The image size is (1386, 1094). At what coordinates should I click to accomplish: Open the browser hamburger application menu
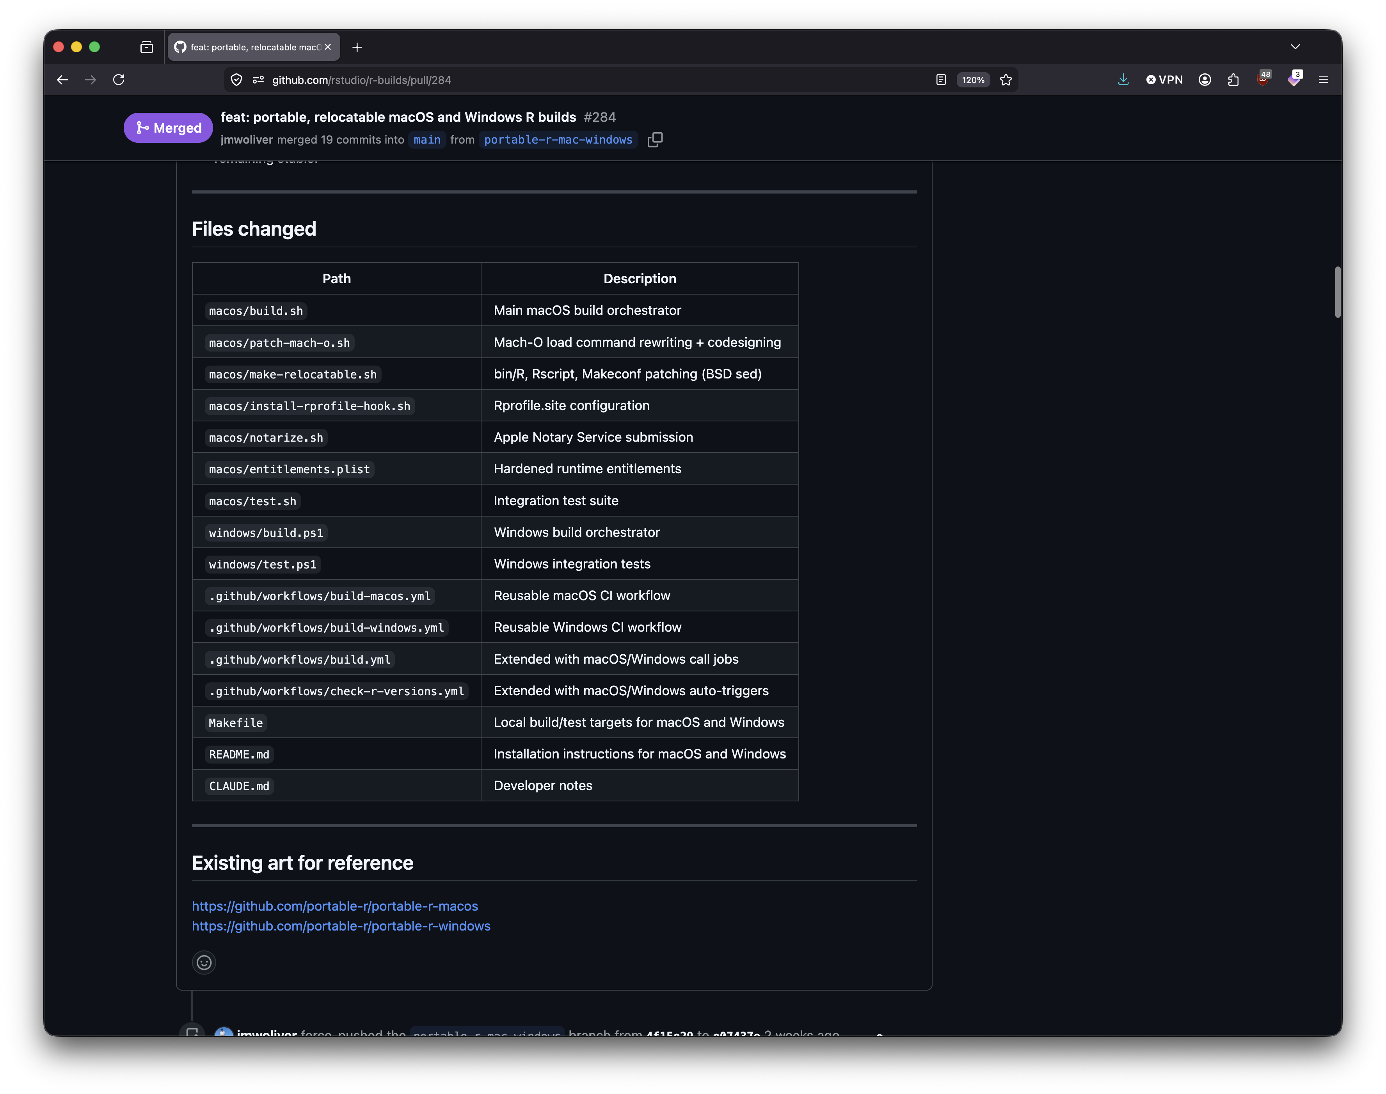[1323, 80]
